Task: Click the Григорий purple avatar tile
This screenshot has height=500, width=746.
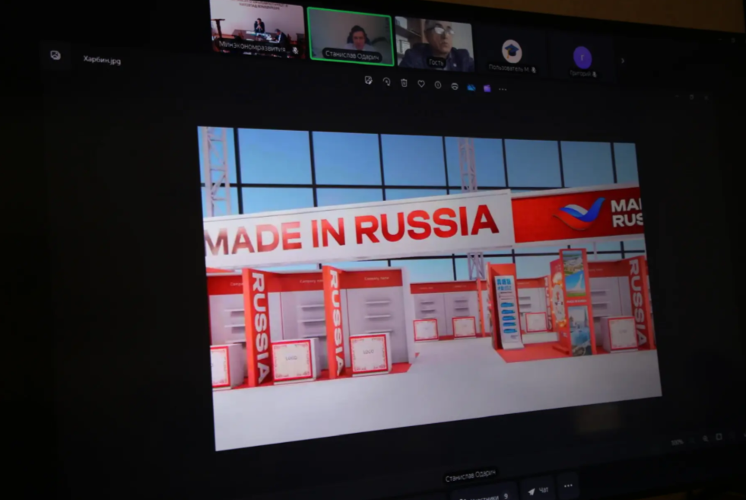Action: 583,59
